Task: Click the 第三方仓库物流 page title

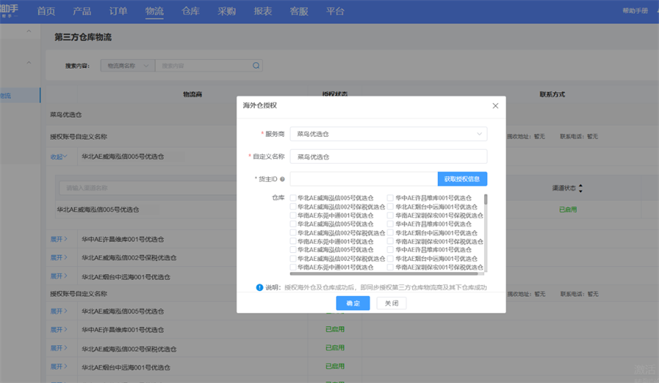Action: [83, 37]
